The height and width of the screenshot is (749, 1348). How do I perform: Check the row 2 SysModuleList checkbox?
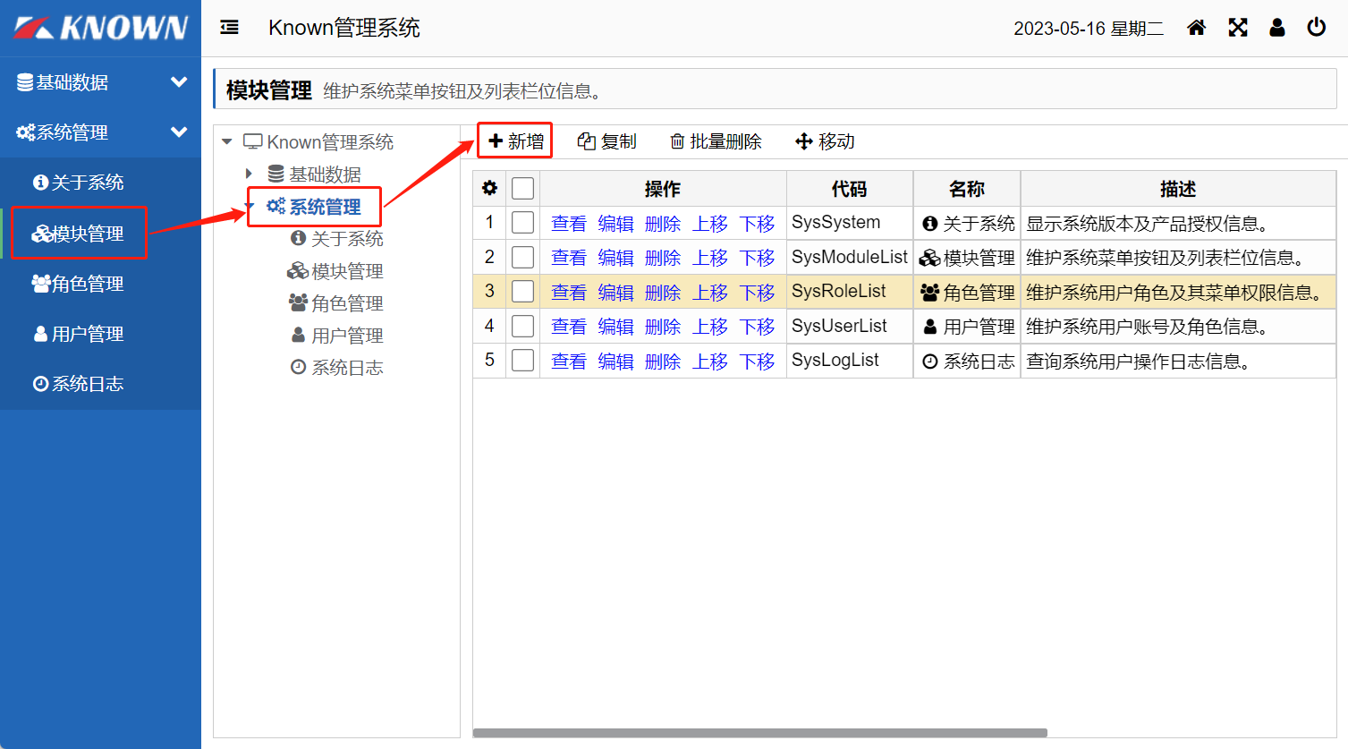[x=522, y=258]
